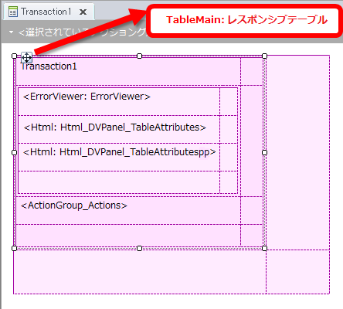This screenshot has width=343, height=309.
Task: Close the Transaction1 tab
Action: tap(83, 12)
